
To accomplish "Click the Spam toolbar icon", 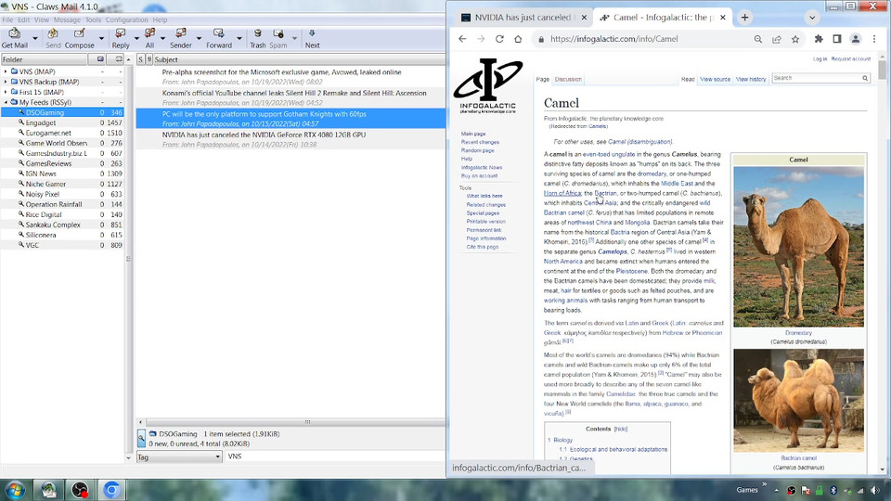I will tap(278, 38).
